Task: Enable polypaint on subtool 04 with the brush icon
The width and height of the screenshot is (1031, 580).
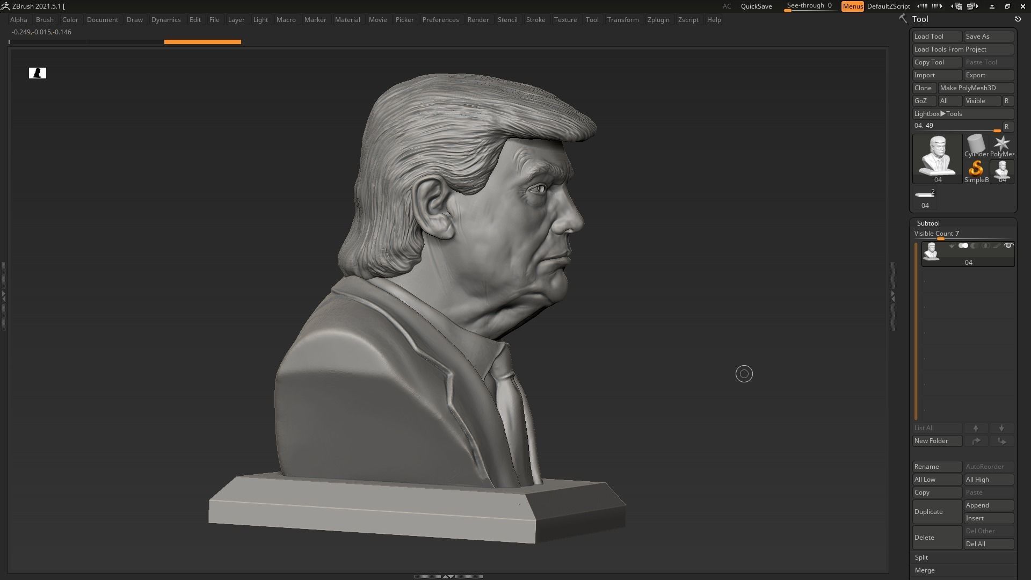Action: pyautogui.click(x=997, y=245)
